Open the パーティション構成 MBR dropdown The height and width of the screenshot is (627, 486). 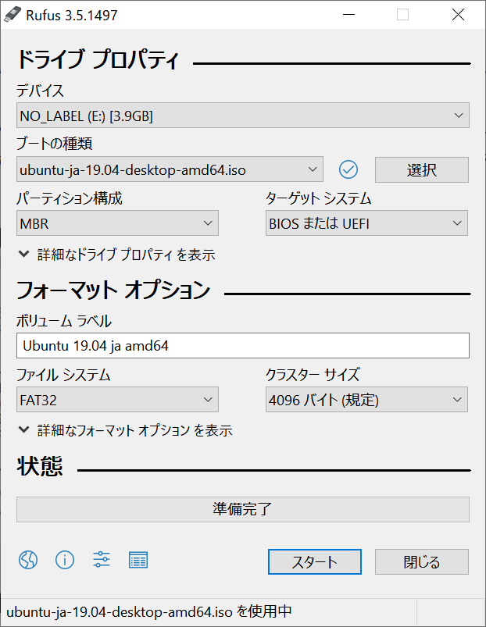117,223
